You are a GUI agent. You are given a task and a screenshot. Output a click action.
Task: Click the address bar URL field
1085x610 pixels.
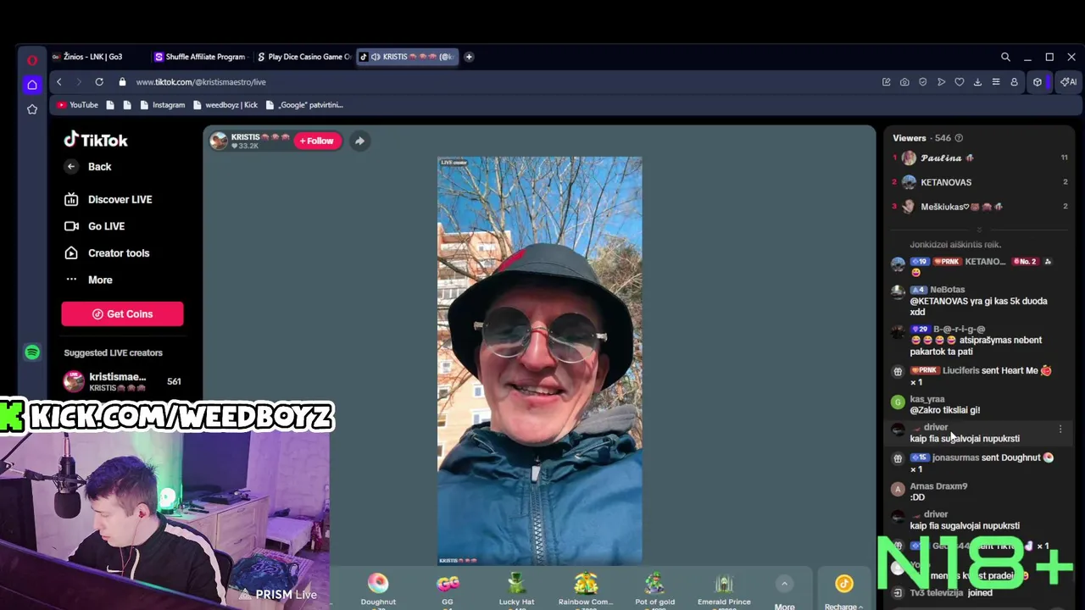pos(500,82)
